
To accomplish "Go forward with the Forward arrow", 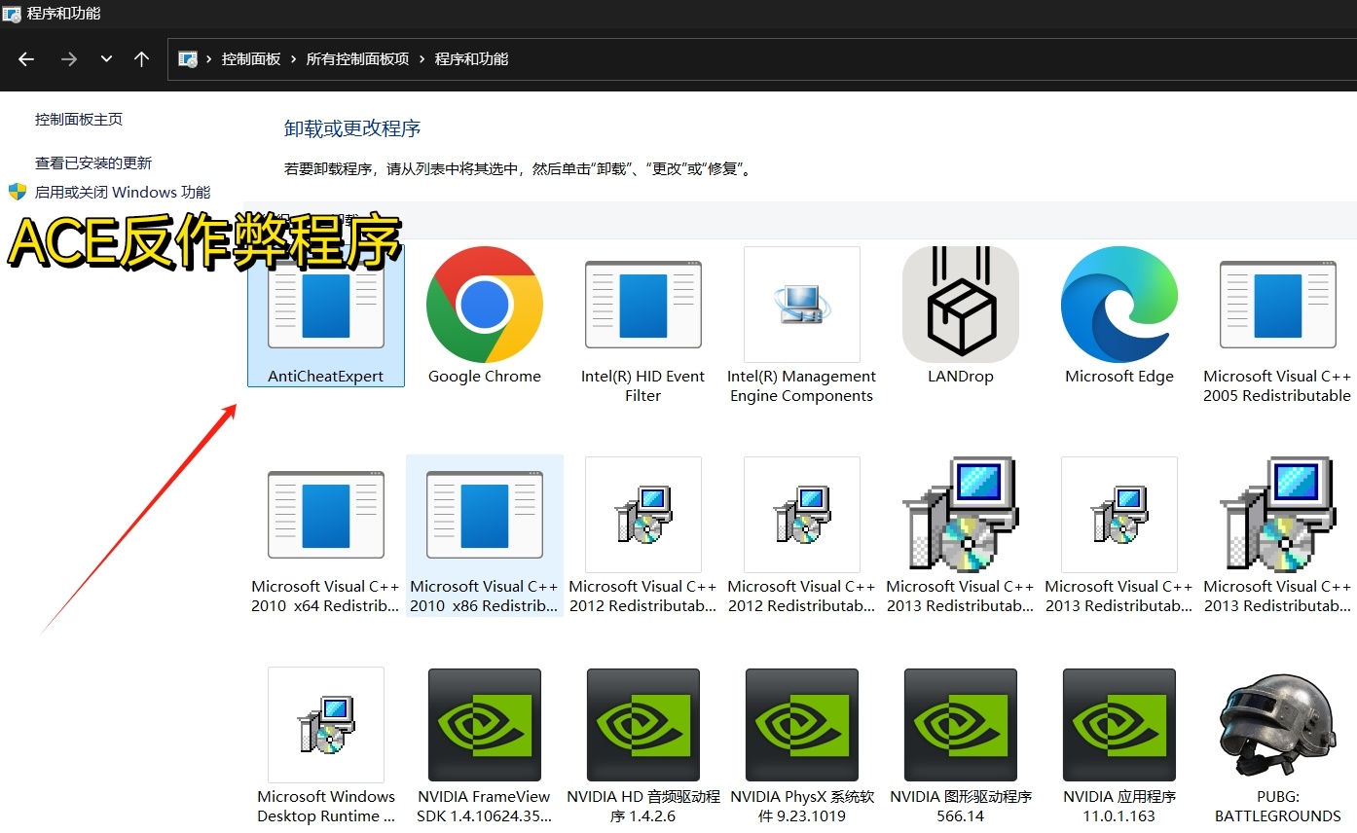I will (x=68, y=59).
